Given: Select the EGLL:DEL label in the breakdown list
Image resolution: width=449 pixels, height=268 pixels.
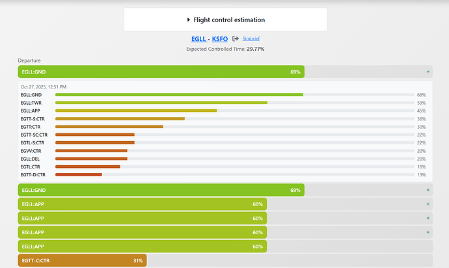Looking at the screenshot, I should [x=31, y=159].
